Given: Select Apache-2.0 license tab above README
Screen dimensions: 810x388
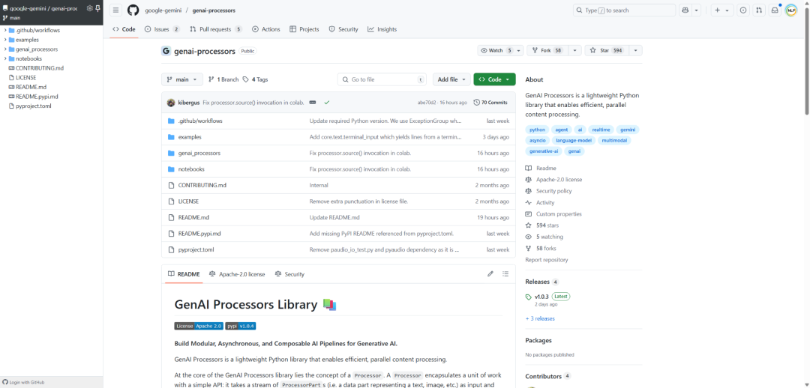Looking at the screenshot, I should click(237, 274).
